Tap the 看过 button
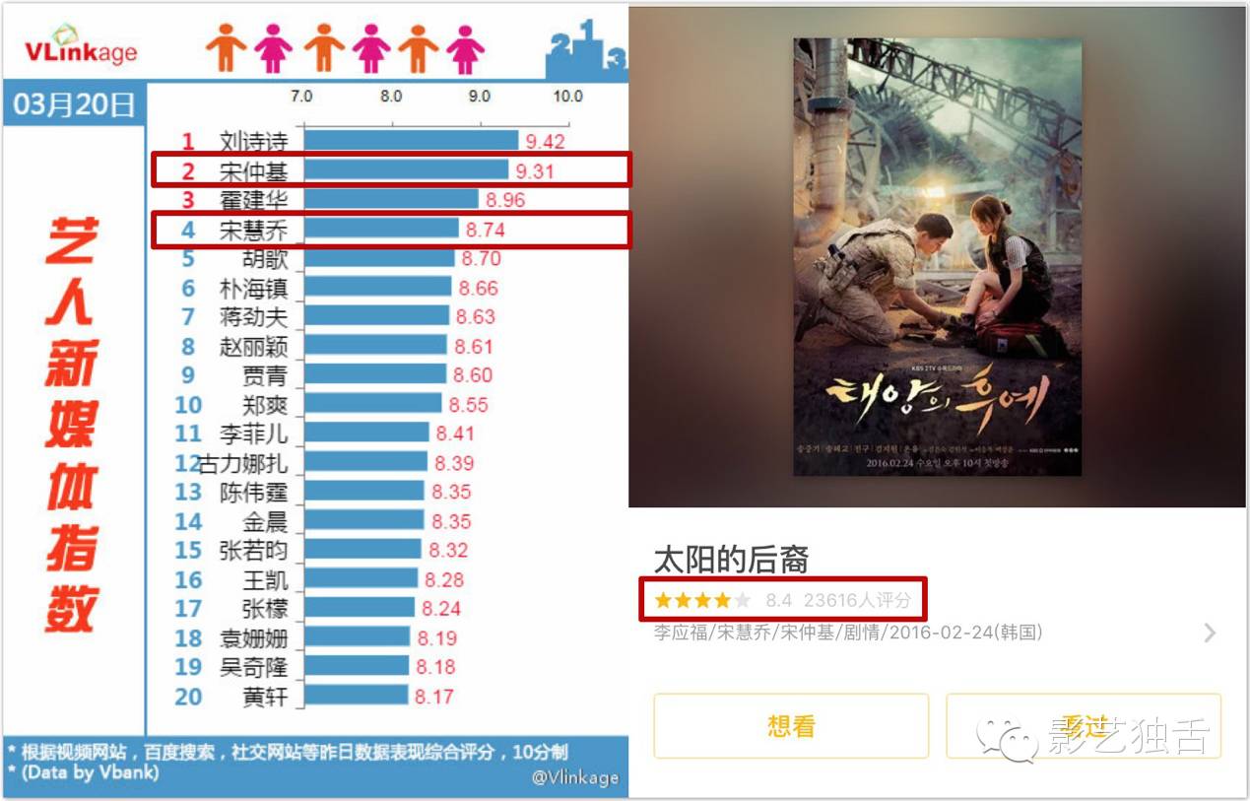The image size is (1250, 801). 1084,726
